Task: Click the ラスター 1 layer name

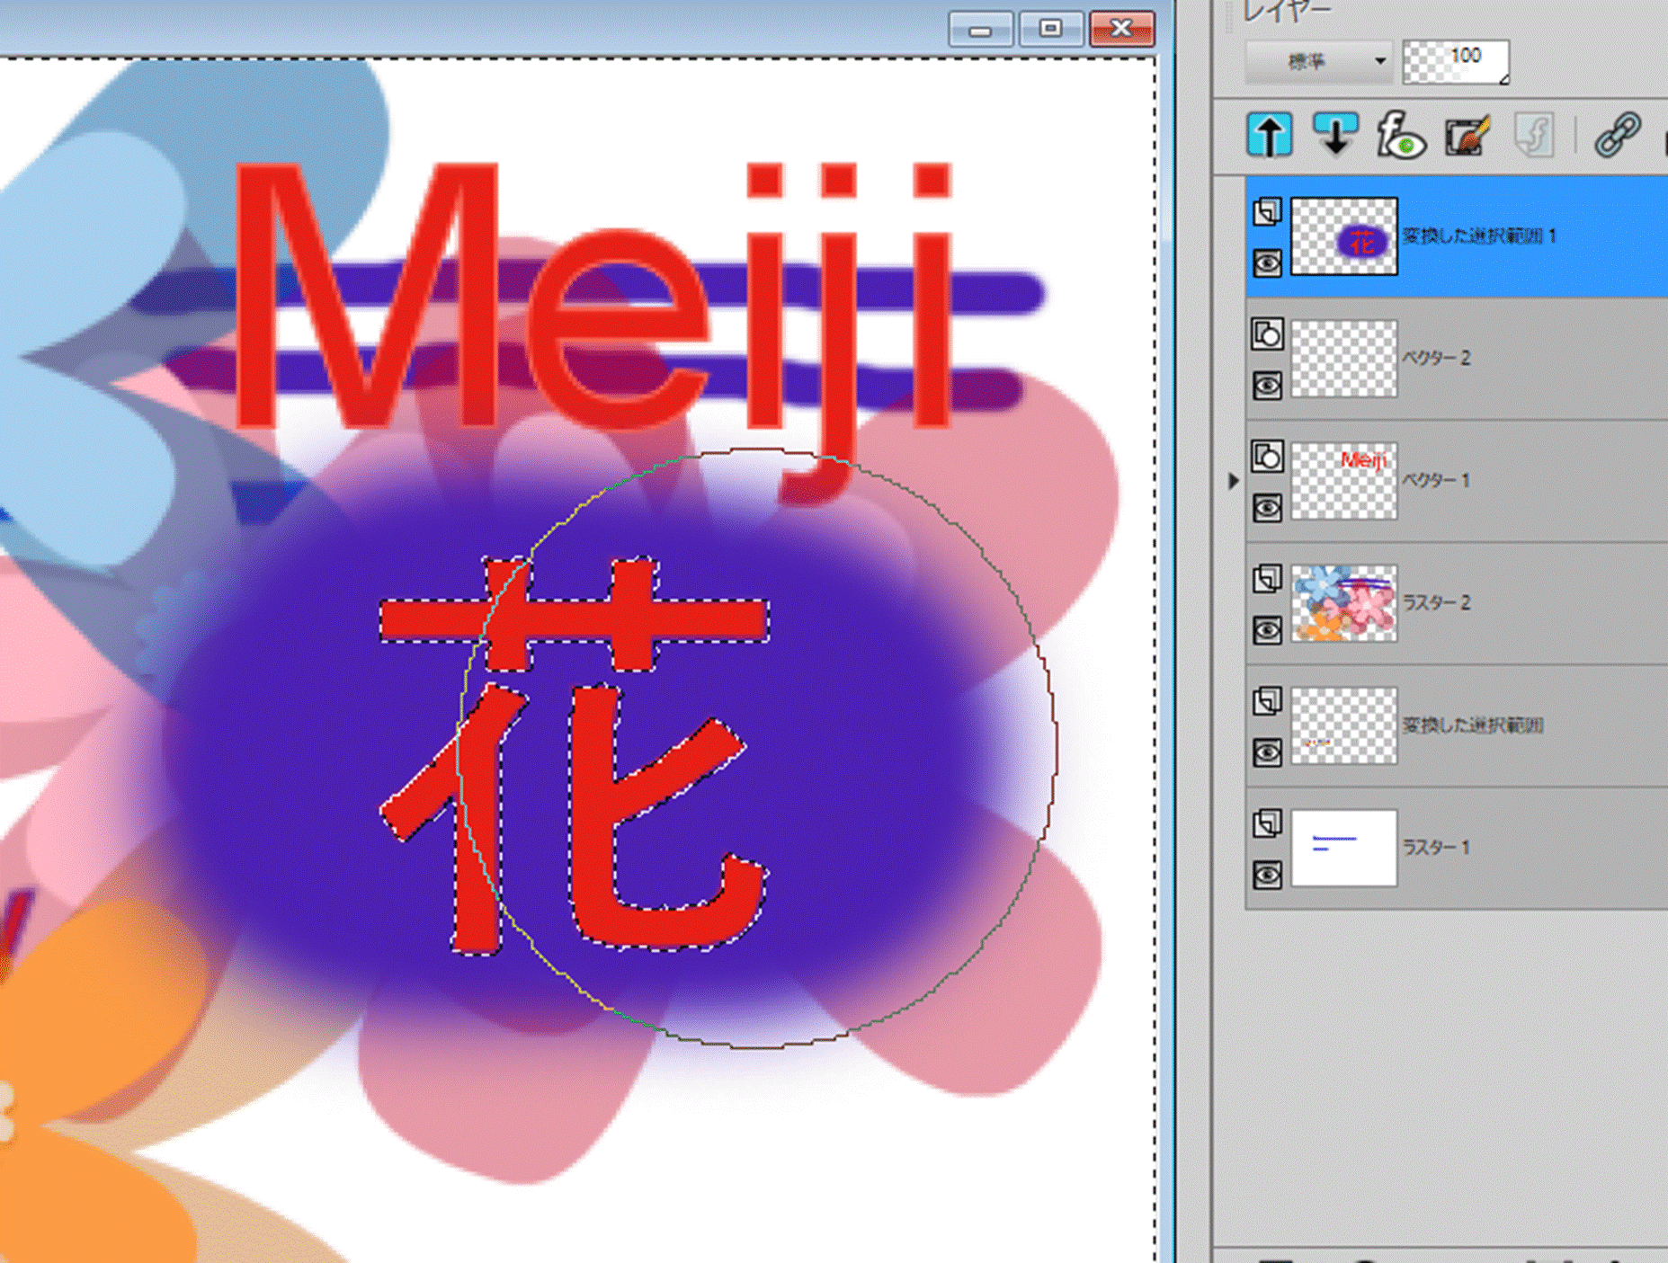Action: click(x=1436, y=847)
